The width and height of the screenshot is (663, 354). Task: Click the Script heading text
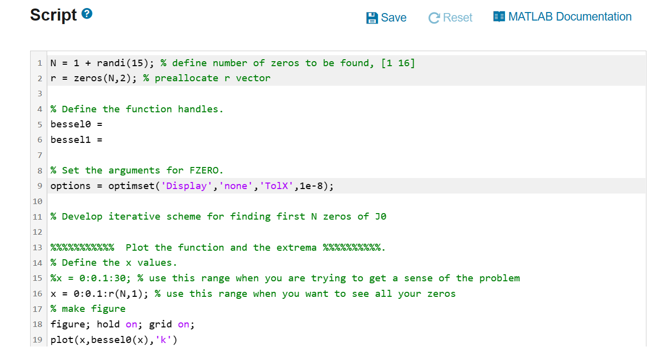click(x=53, y=15)
